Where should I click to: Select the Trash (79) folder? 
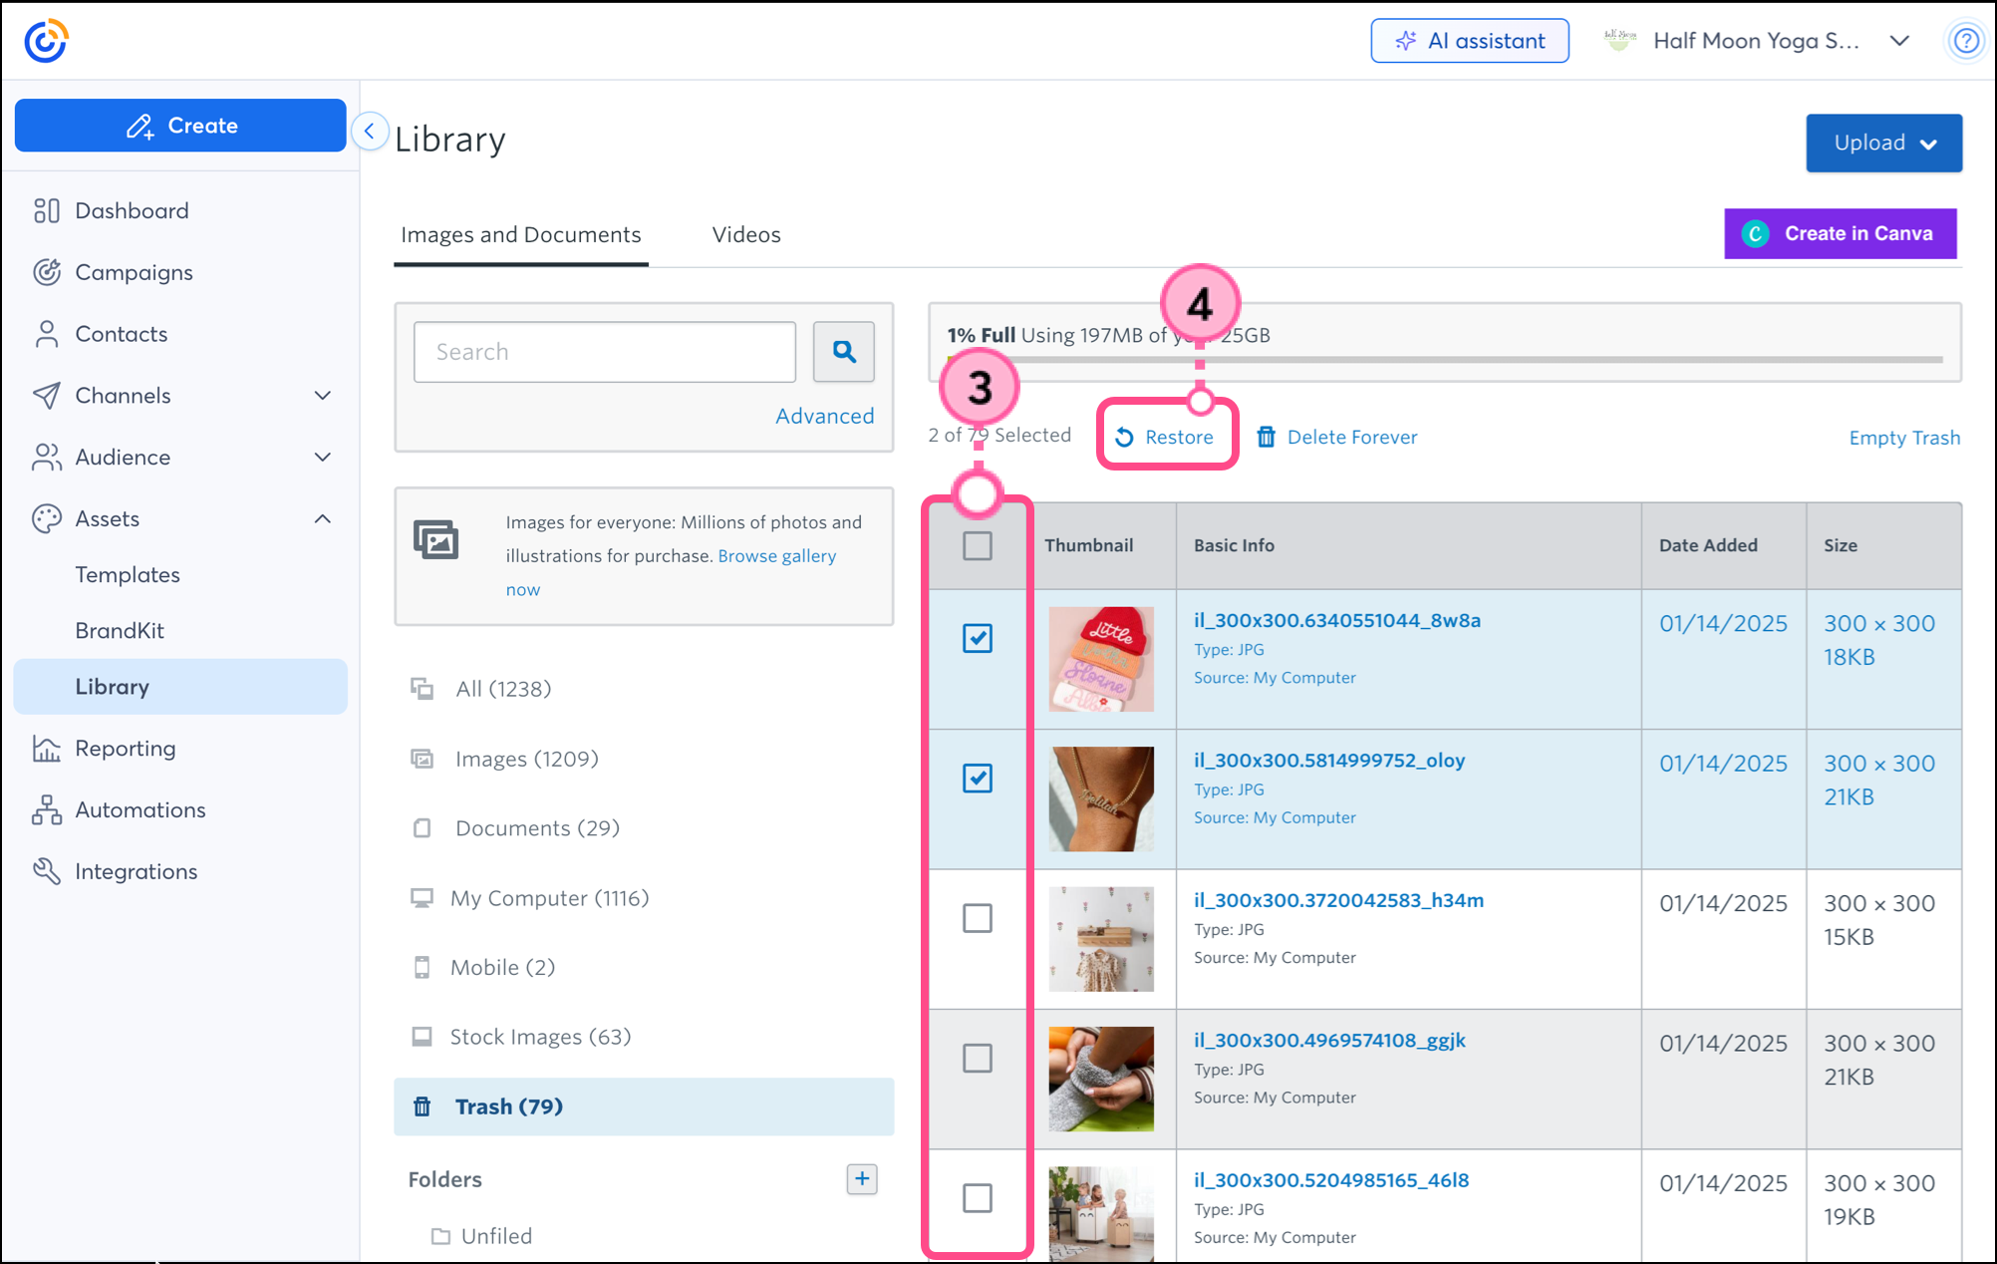(x=508, y=1106)
